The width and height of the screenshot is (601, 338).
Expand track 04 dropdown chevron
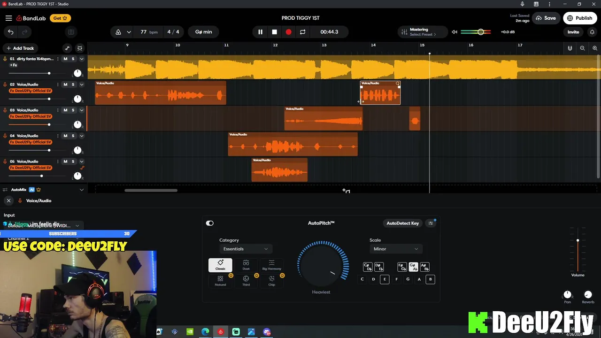[82, 136]
